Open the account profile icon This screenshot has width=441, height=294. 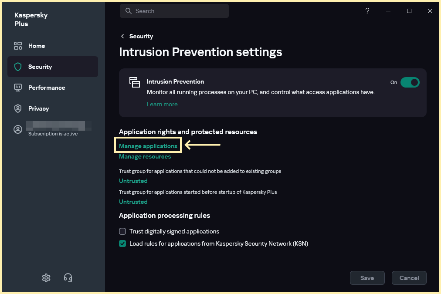tap(18, 129)
